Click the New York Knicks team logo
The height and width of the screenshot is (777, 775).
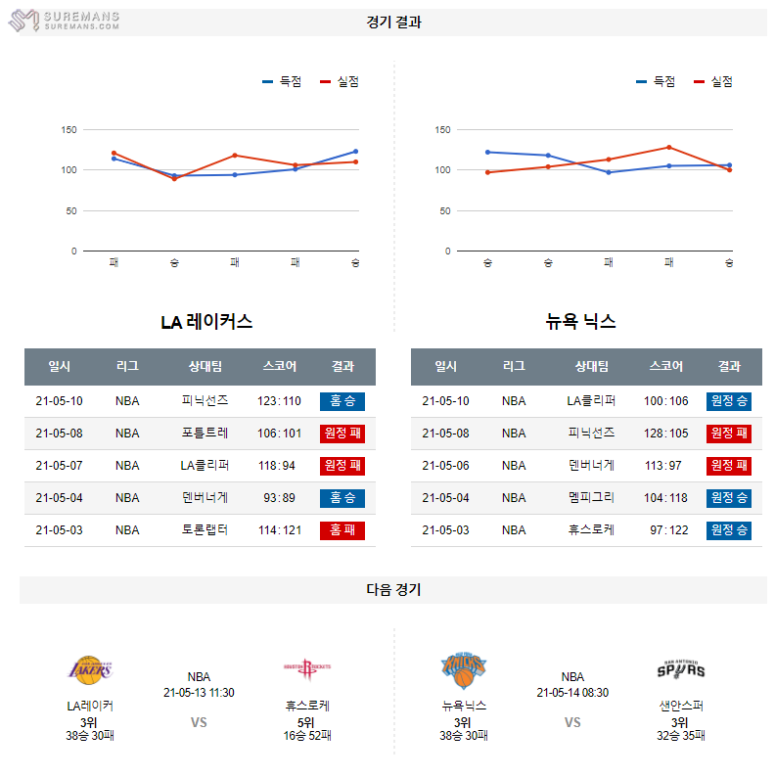coord(463,670)
